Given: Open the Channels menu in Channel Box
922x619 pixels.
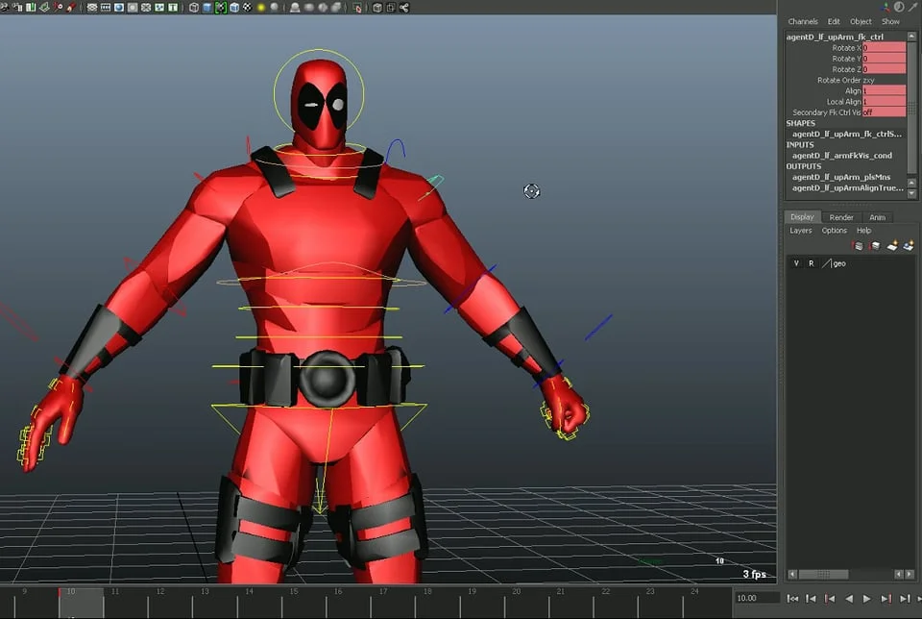Looking at the screenshot, I should 803,22.
